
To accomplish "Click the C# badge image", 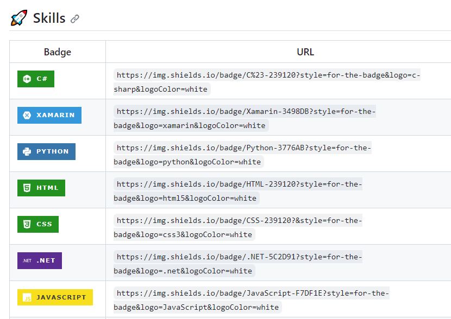I will point(36,79).
